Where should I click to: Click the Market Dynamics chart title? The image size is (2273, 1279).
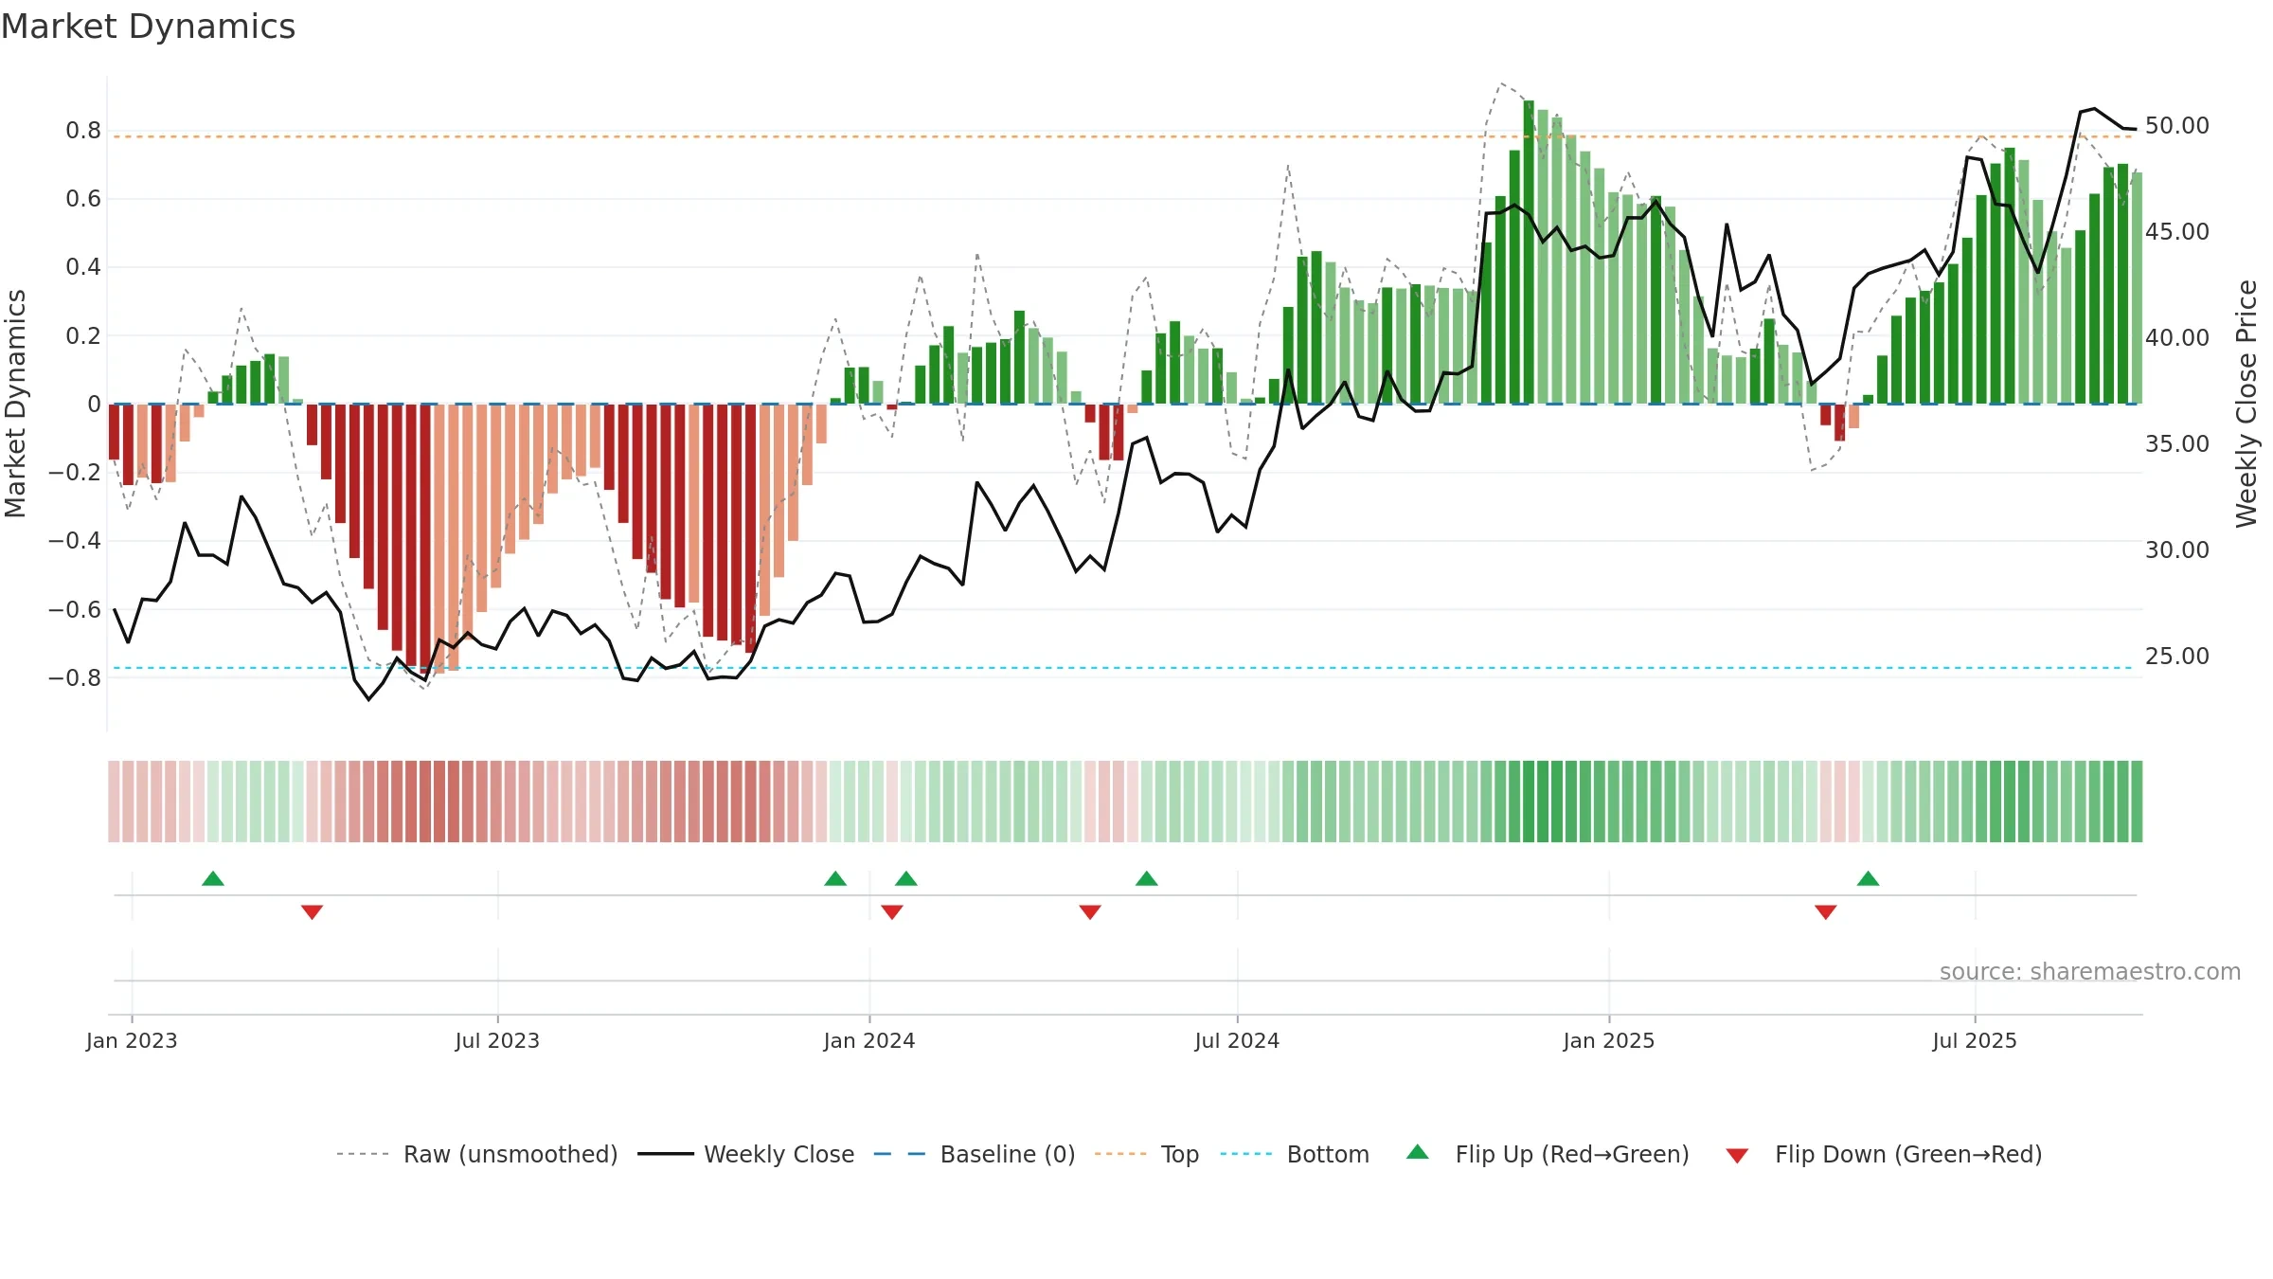click(149, 27)
